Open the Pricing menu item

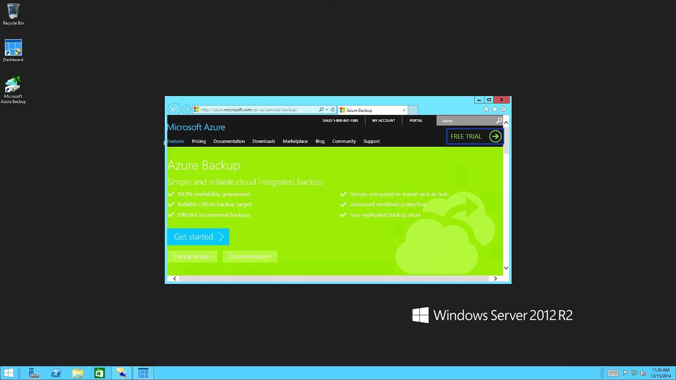pos(199,141)
